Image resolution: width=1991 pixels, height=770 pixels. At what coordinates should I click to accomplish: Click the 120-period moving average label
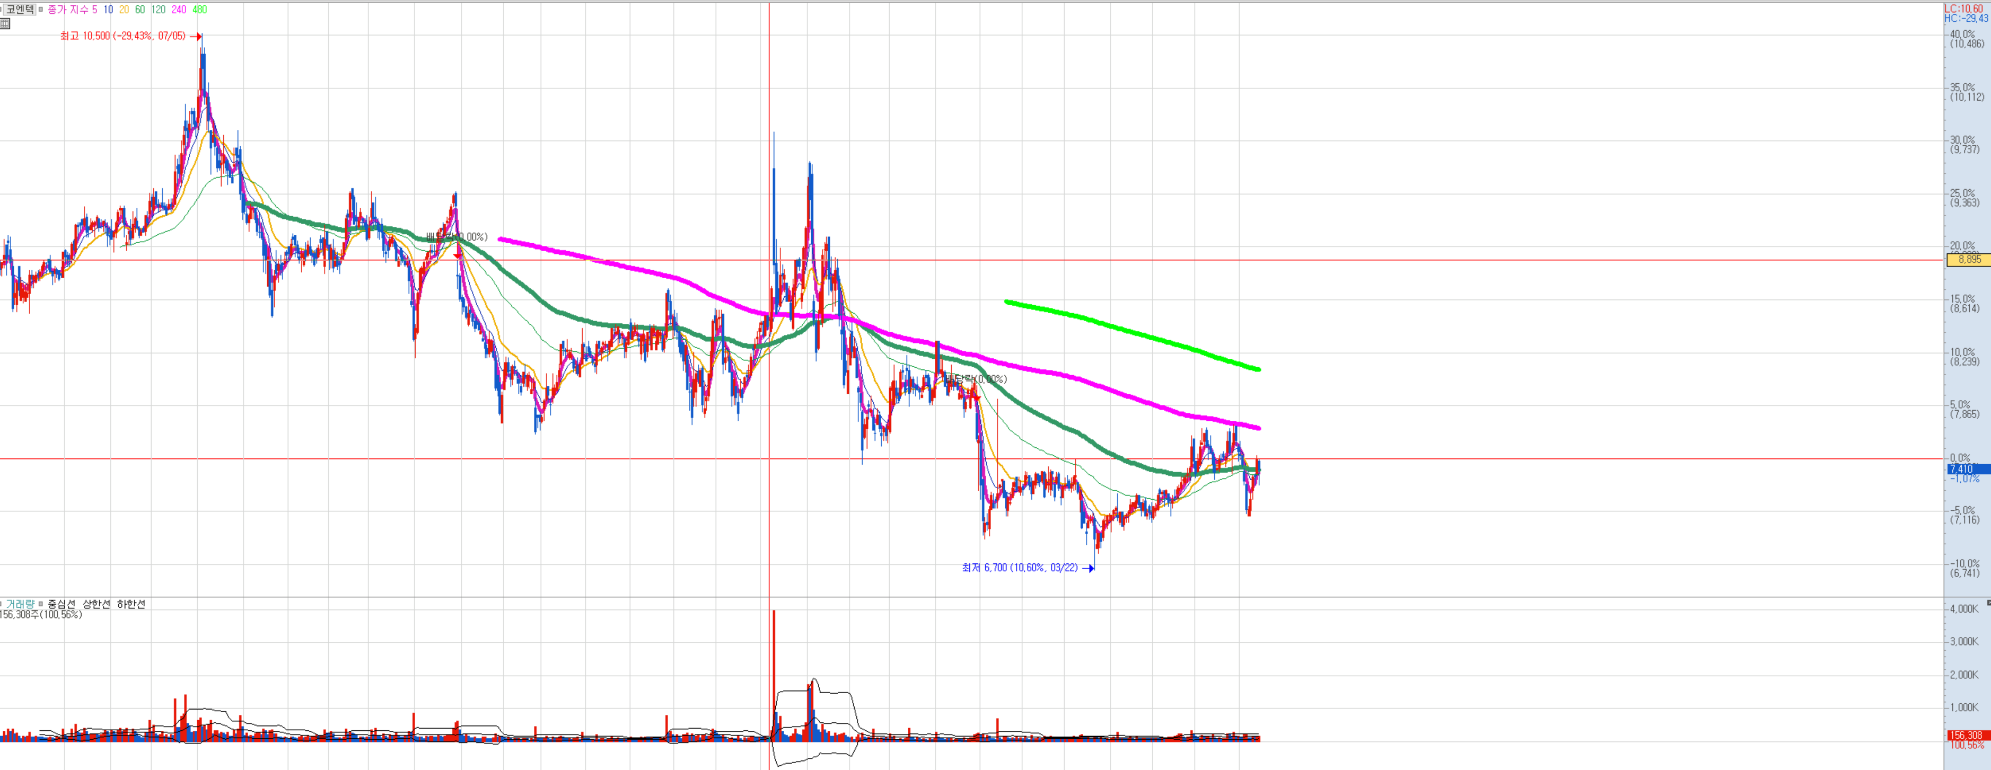(159, 9)
